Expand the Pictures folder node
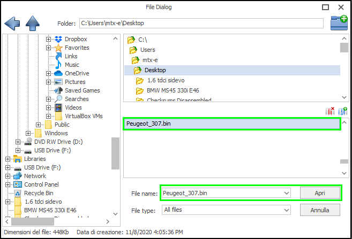352x239 pixels. [x=48, y=82]
